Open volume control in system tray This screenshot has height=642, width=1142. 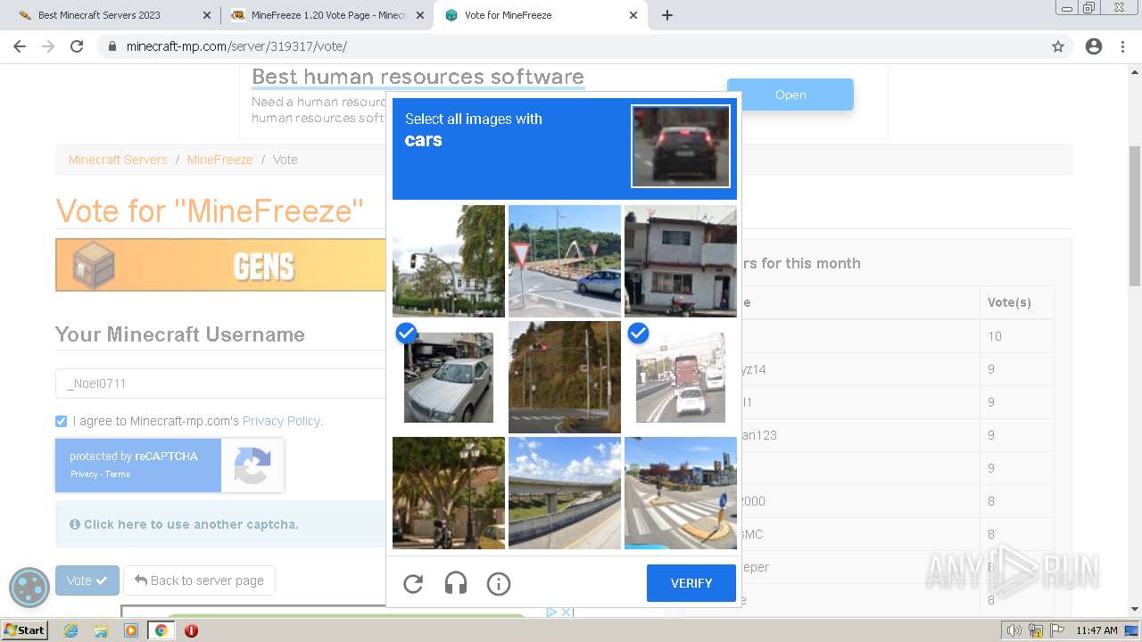point(1014,630)
